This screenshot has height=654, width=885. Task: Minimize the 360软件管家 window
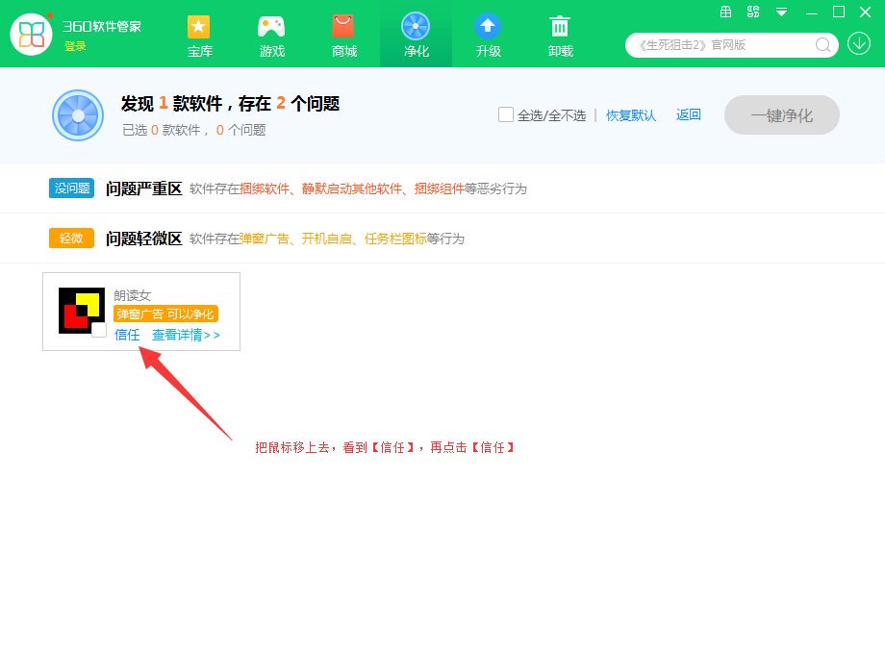[x=812, y=13]
